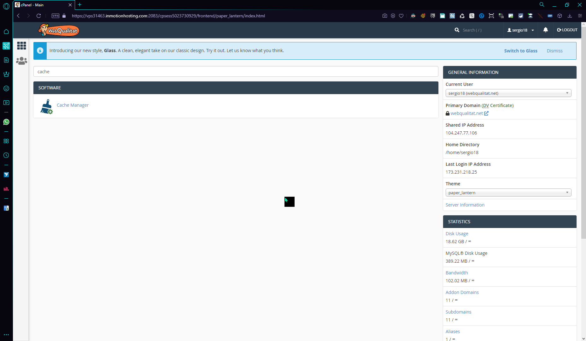586x341 pixels.
Task: Go back to the previous page
Action: coord(18,16)
